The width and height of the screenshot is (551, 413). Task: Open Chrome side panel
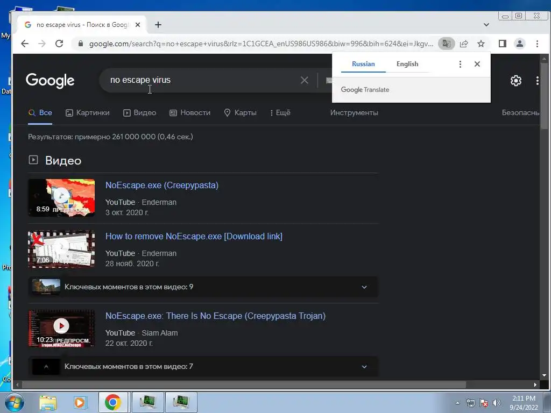tap(503, 44)
